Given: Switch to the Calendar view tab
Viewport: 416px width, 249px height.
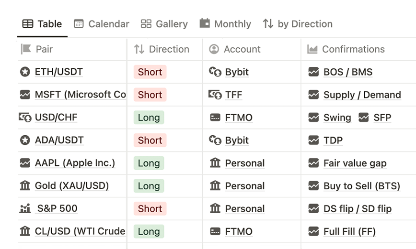Looking at the screenshot, I should [x=102, y=24].
